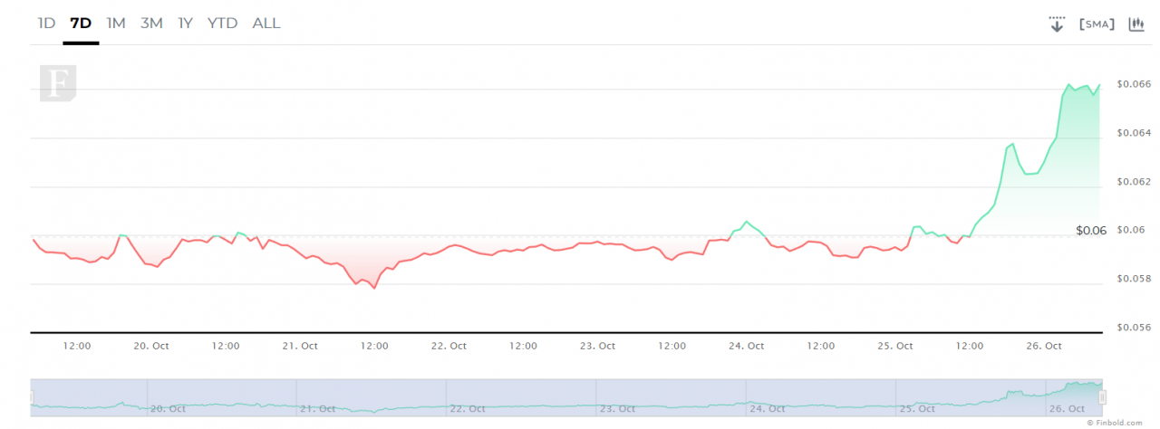Switch to candlestick chart type icon
Image resolution: width=1160 pixels, height=429 pixels.
click(x=1136, y=24)
